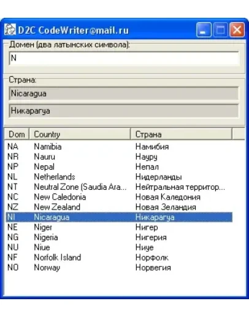Screen dimensions: 249x317
Task: Close the D2C CodeWriter window
Action: coord(237,30)
